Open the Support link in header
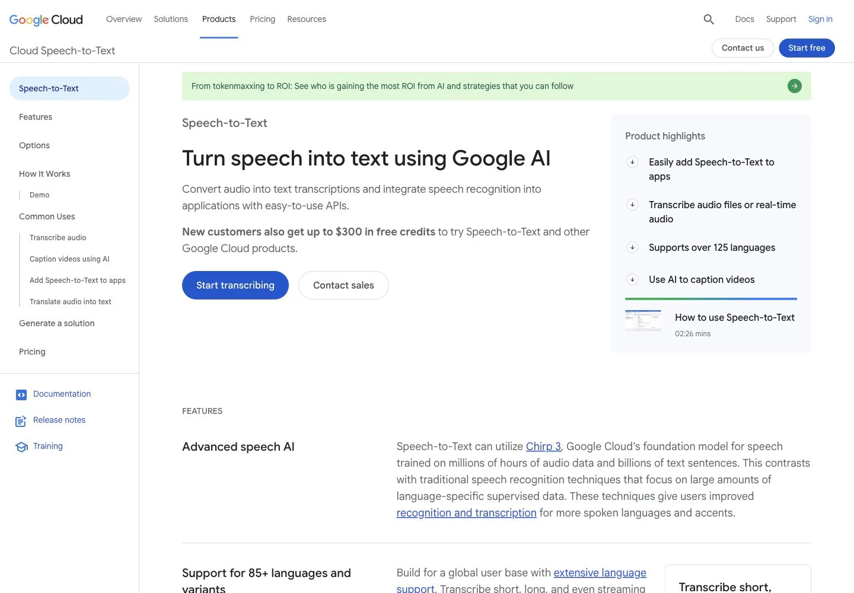 coord(781,19)
